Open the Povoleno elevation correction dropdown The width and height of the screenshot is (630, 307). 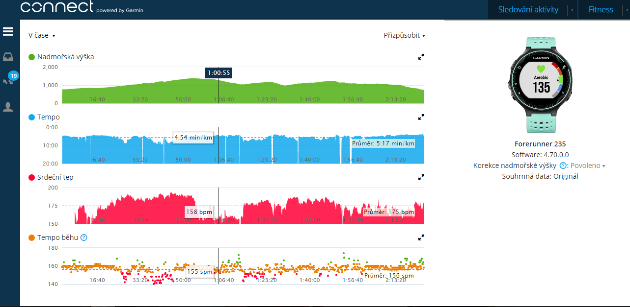(x=588, y=165)
